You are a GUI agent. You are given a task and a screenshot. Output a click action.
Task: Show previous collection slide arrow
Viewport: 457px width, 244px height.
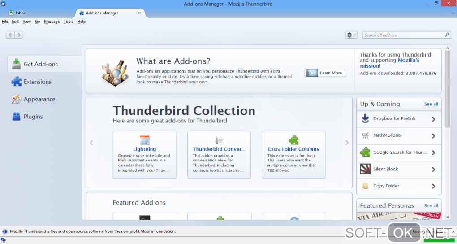(x=91, y=143)
